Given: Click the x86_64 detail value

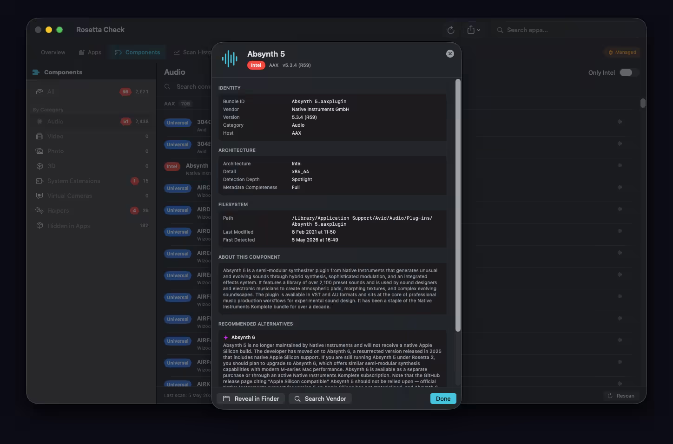Looking at the screenshot, I should click(x=300, y=172).
